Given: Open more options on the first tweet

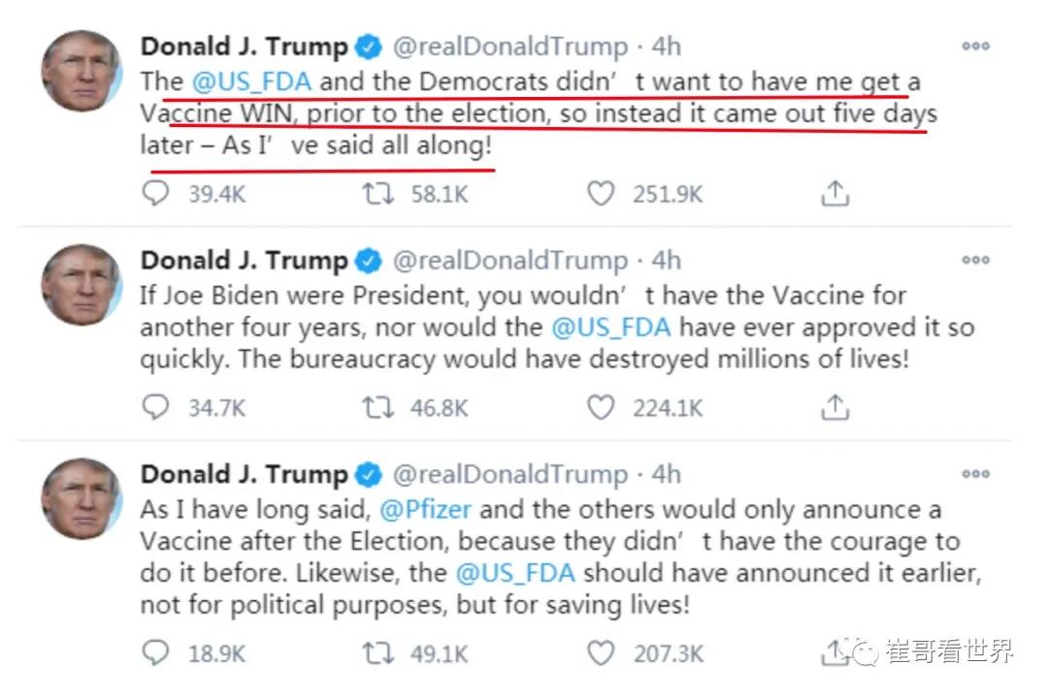Looking at the screenshot, I should [974, 47].
